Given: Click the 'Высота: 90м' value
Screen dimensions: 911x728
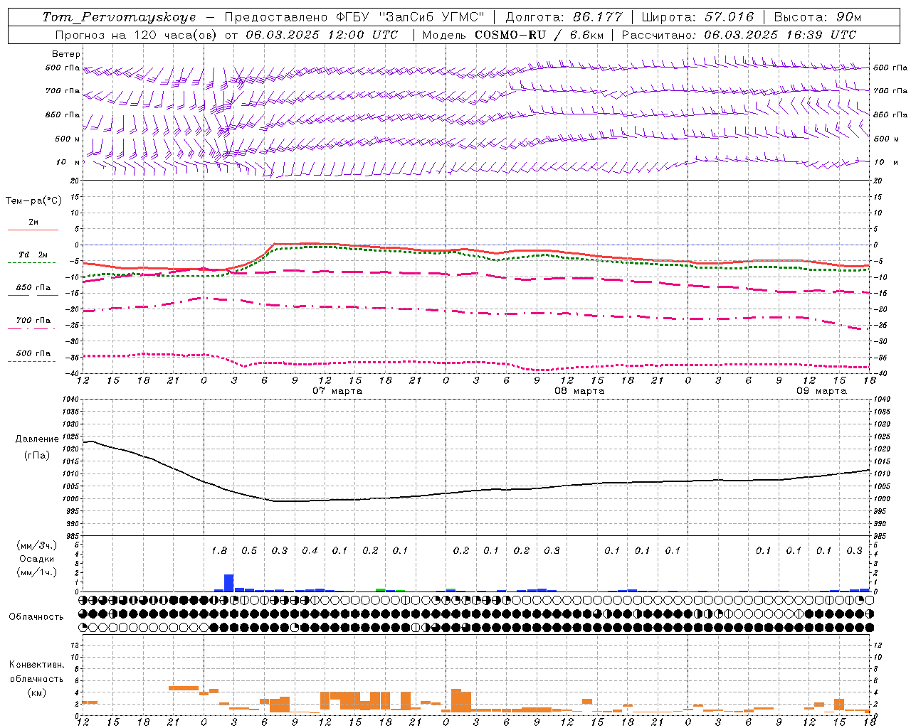Looking at the screenshot, I should tap(817, 17).
